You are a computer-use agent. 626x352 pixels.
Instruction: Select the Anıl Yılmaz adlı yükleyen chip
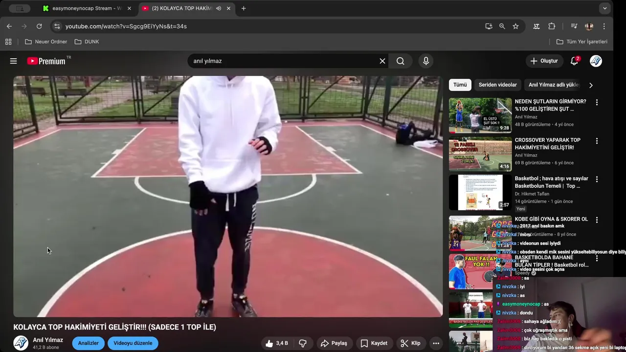tap(554, 85)
